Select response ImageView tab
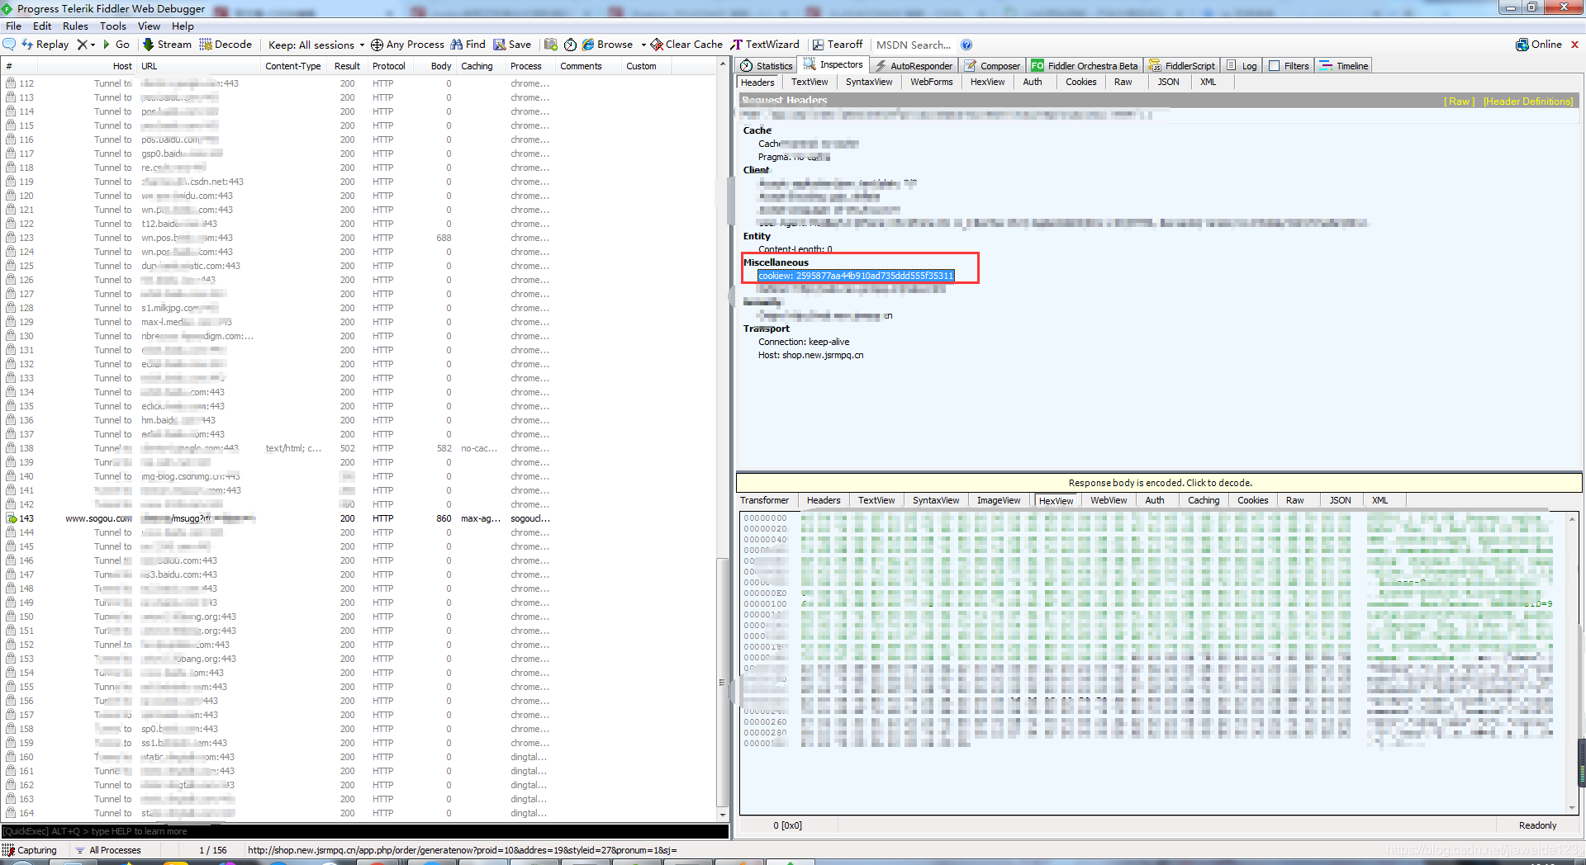 [999, 500]
